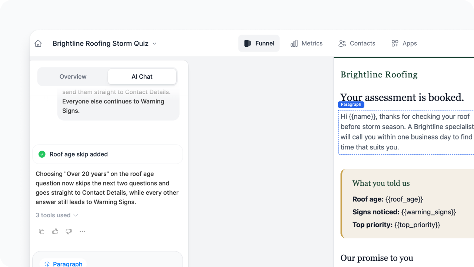
Task: Click the "Top priority: {{top_priority}}" line
Action: (x=396, y=225)
